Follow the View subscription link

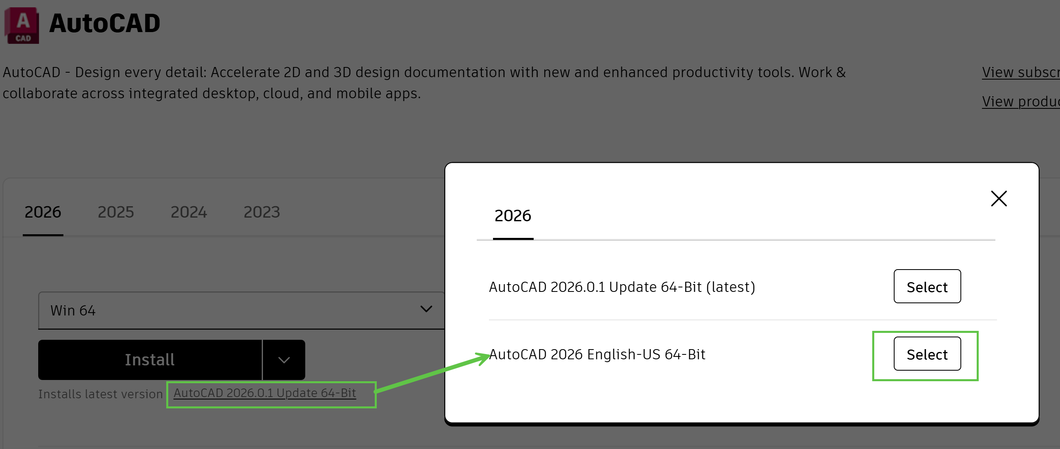click(x=1021, y=72)
